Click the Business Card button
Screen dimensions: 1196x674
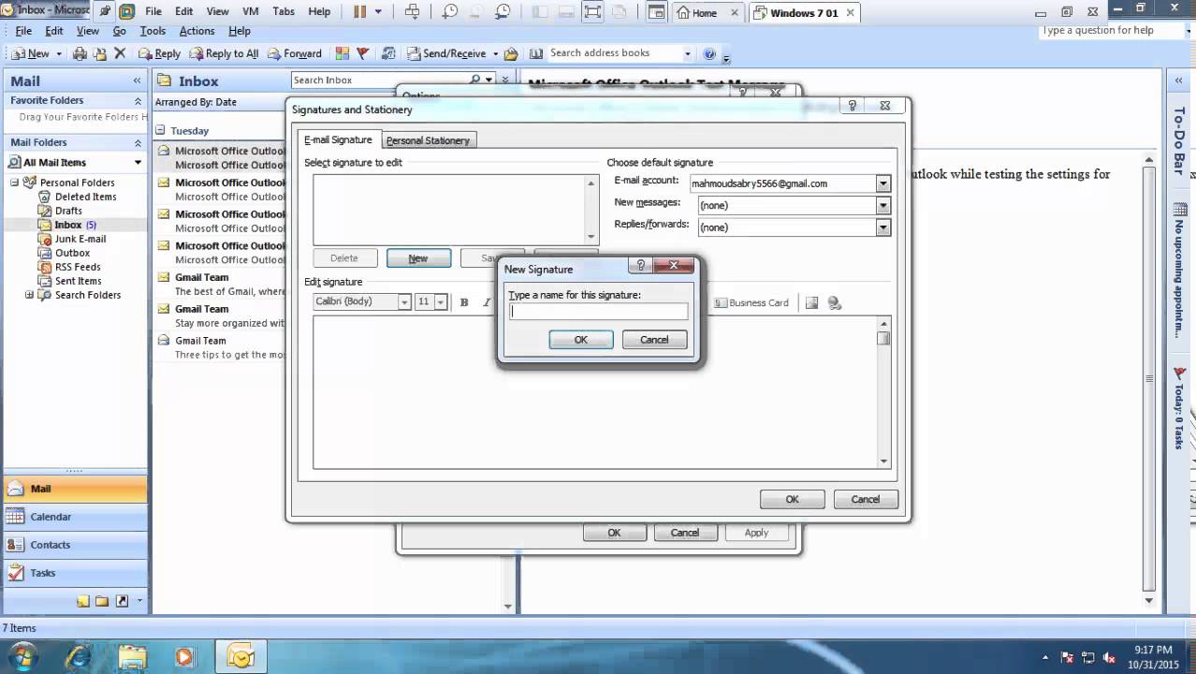[751, 302]
